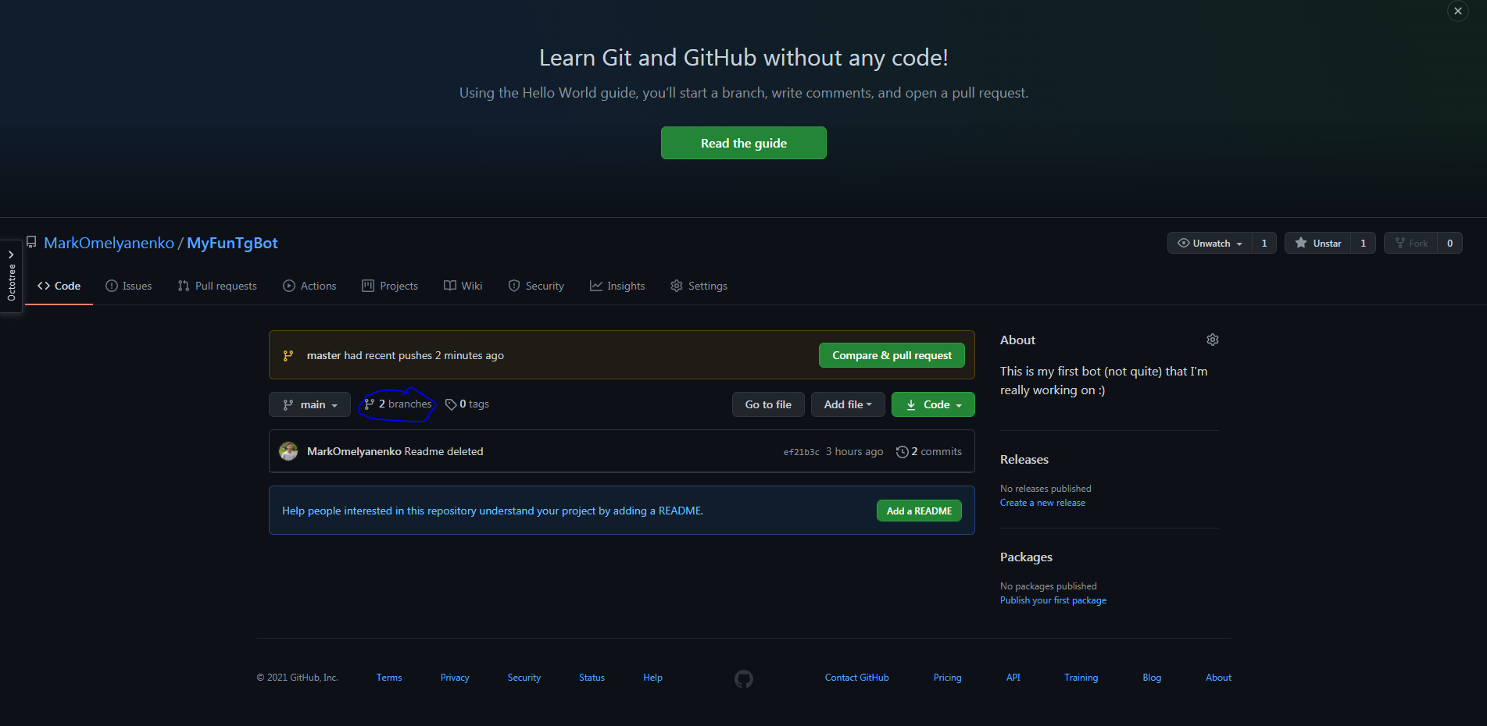The width and height of the screenshot is (1487, 726).
Task: Unstar the repository
Action: 1317,244
